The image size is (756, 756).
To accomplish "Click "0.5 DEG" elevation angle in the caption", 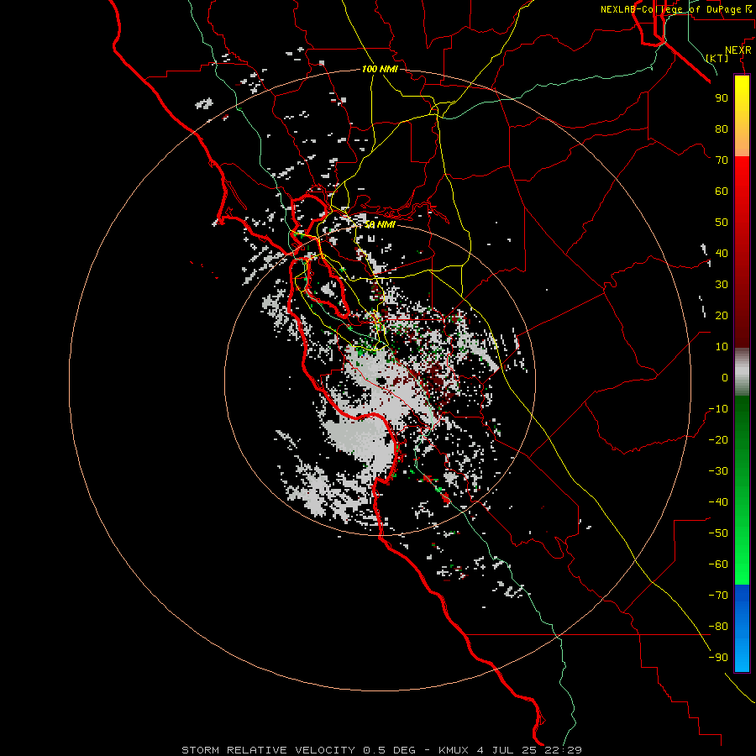I will [389, 750].
